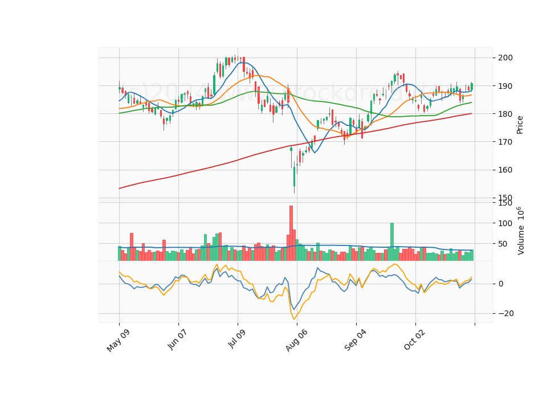Image resolution: width=547 pixels, height=393 pixels.
Task: Click the Volume axis title
Action: pyautogui.click(x=520, y=231)
